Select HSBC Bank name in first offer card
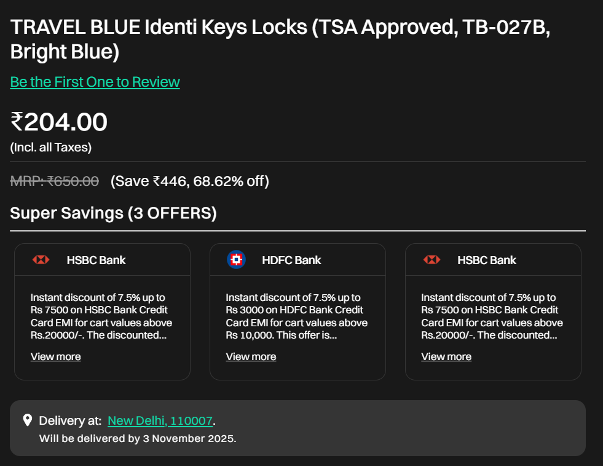The width and height of the screenshot is (603, 466). click(x=96, y=260)
